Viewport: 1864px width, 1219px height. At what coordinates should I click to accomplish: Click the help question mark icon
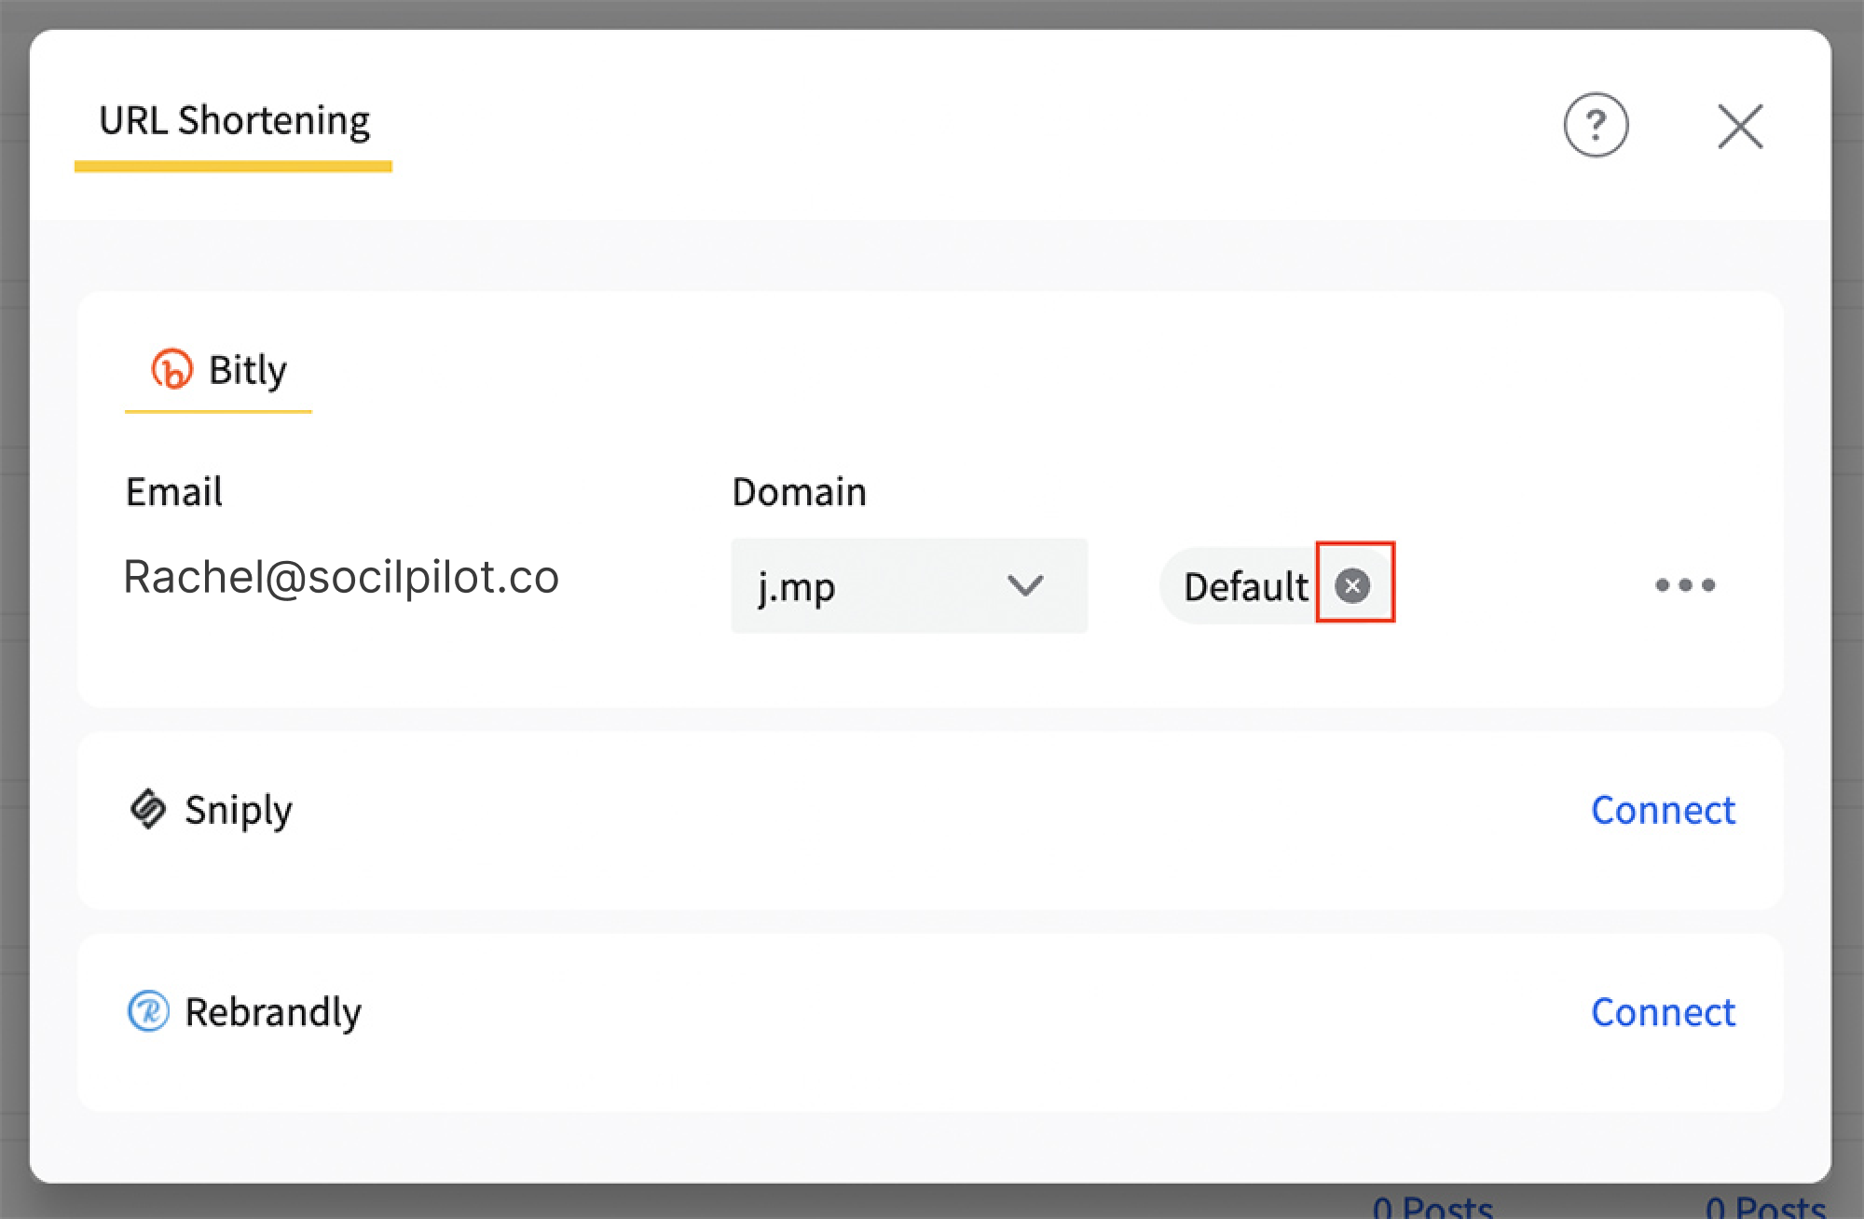pos(1596,125)
